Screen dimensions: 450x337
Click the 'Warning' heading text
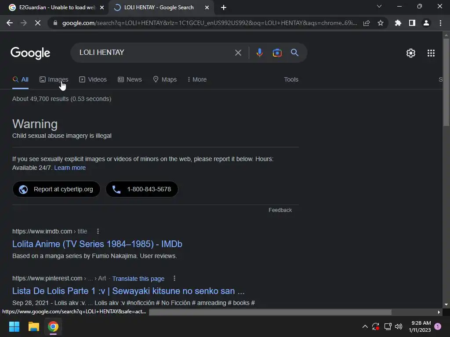click(35, 124)
